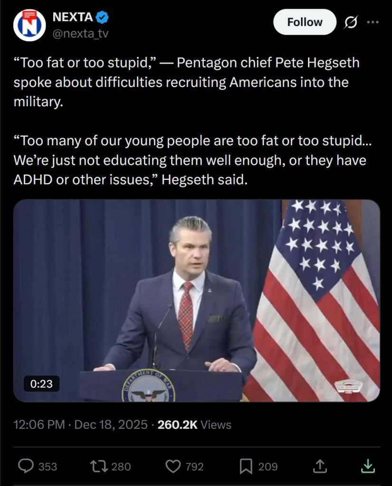Download the video with the green arrow icon
This screenshot has width=392, height=486.
[368, 466]
